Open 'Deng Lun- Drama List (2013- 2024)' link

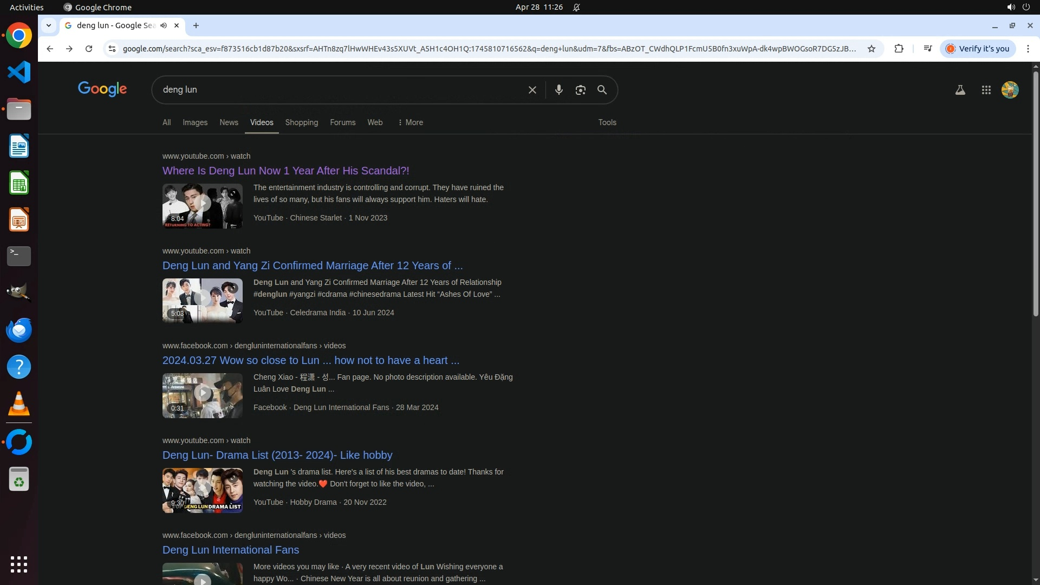tap(277, 455)
